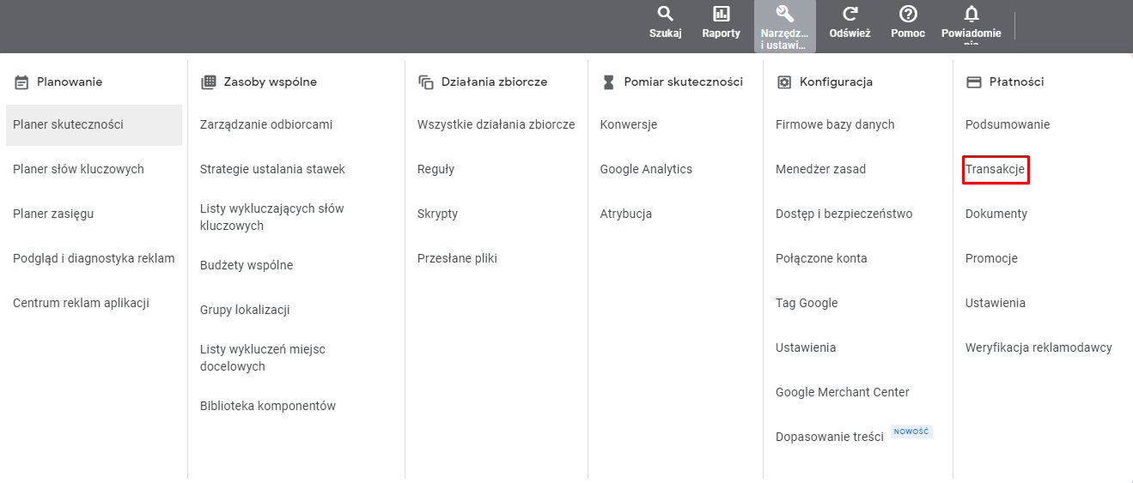Choose Skrypty from Działania zbiorcze

[437, 214]
